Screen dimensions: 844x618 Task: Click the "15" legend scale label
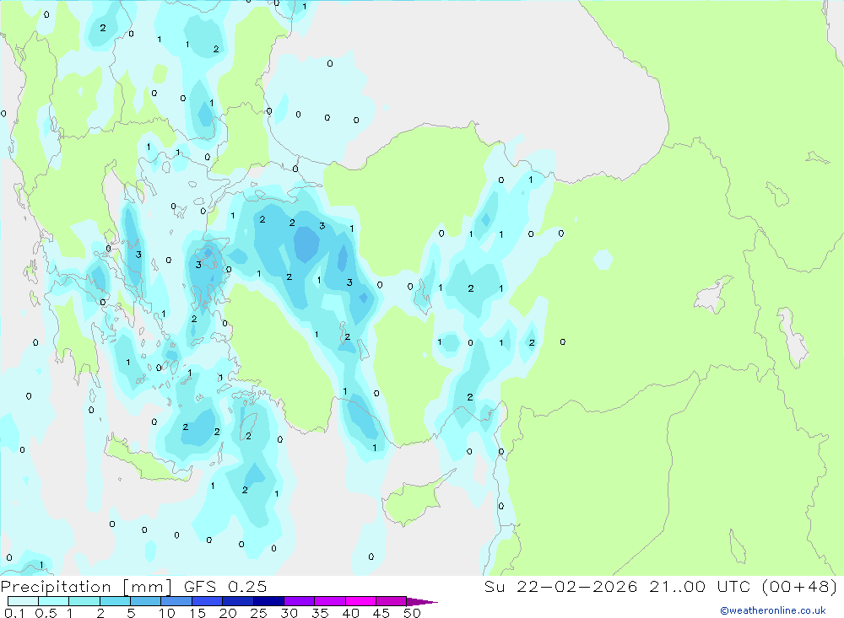(197, 613)
